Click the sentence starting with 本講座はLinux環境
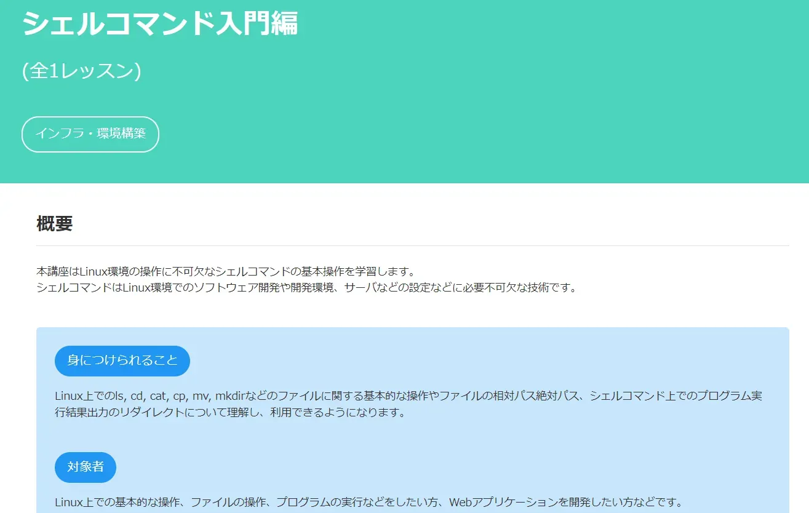 tap(226, 272)
